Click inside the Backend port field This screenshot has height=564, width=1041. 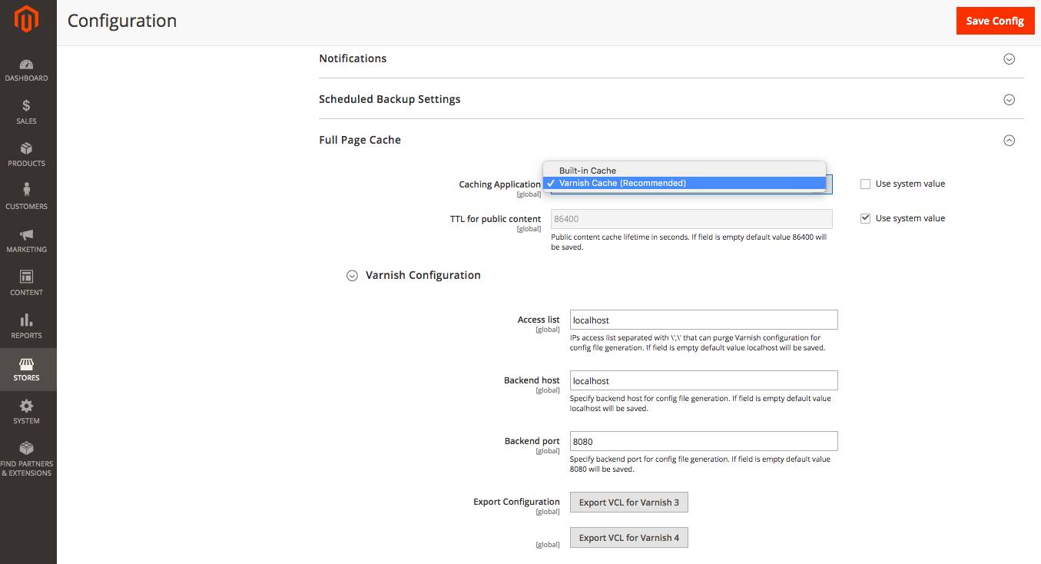coord(703,440)
